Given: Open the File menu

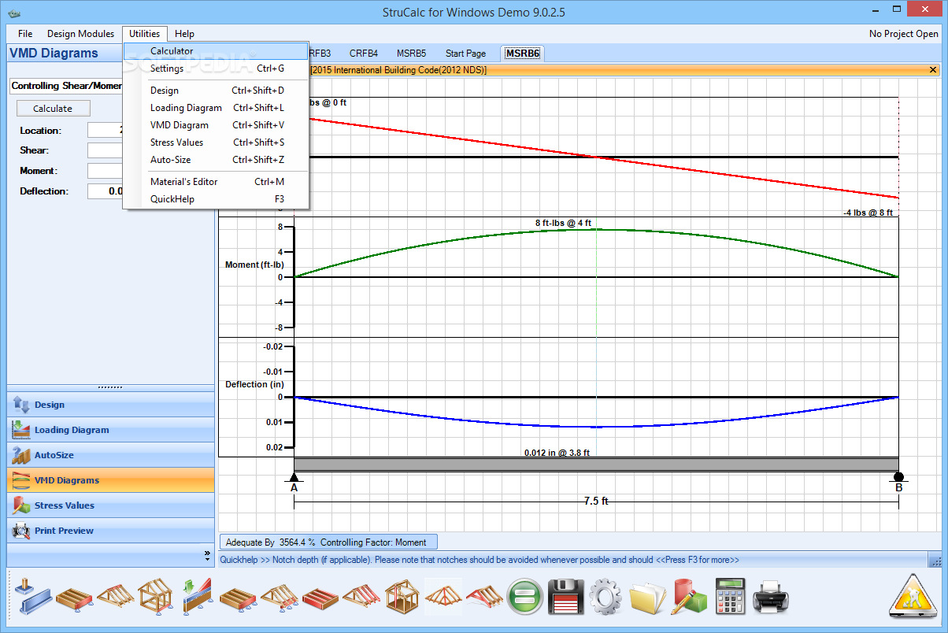Looking at the screenshot, I should (25, 34).
